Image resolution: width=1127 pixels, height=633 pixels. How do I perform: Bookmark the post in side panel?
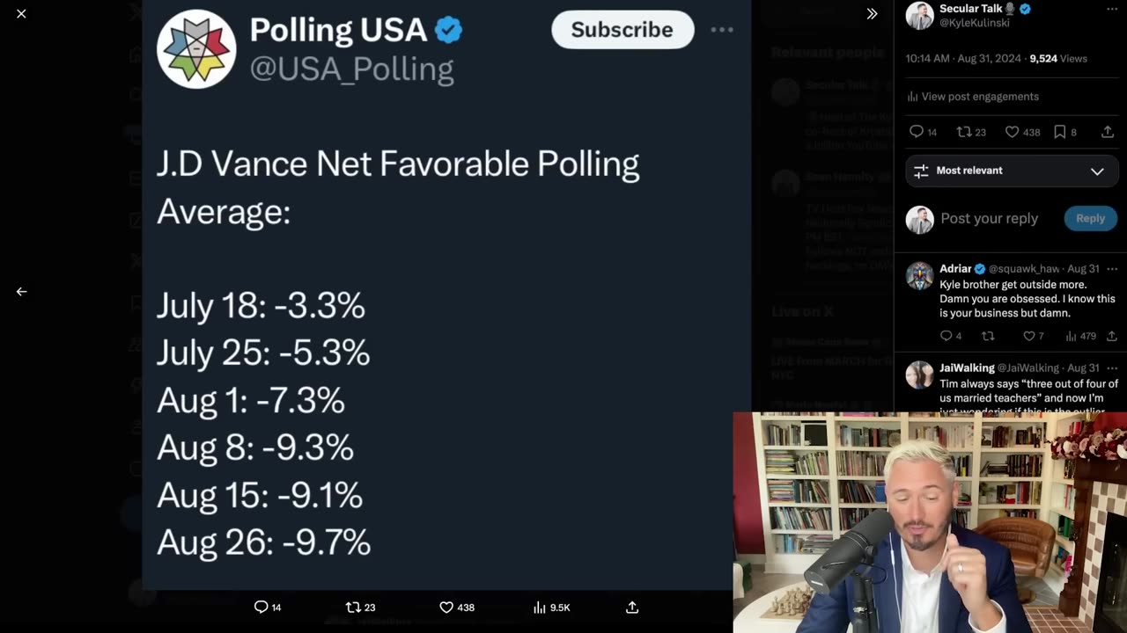tap(1060, 132)
